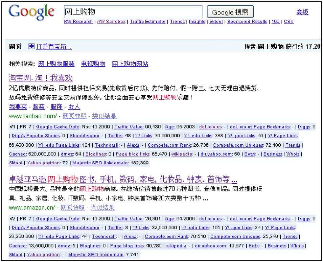
Task: Open 类似结果 for www.taobao.com
Action: [104, 116]
